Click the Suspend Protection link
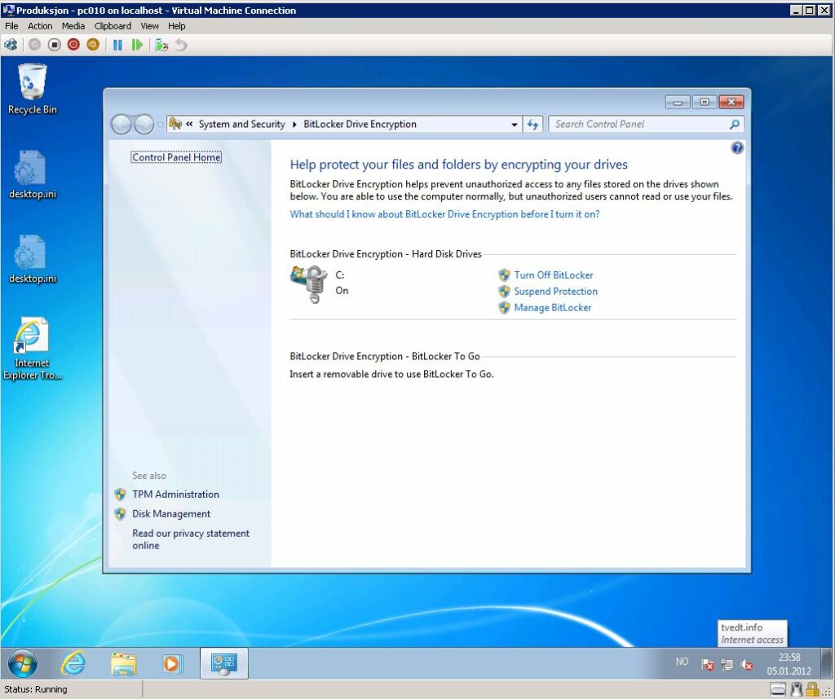Screen dimensions: 835x699 [x=555, y=292]
